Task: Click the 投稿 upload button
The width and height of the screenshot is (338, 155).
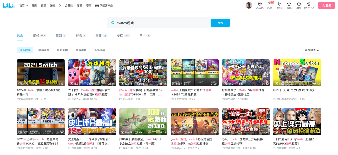Action: click(326, 6)
